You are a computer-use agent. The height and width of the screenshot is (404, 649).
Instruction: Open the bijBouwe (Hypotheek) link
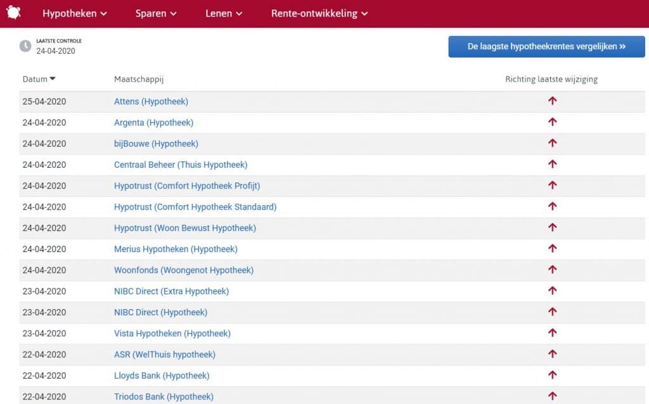pyautogui.click(x=156, y=144)
